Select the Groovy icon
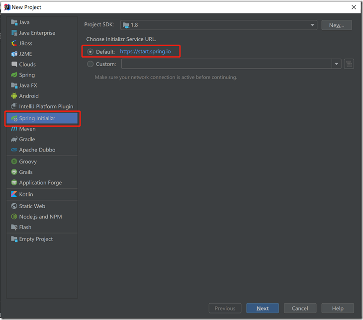 tap(14, 161)
